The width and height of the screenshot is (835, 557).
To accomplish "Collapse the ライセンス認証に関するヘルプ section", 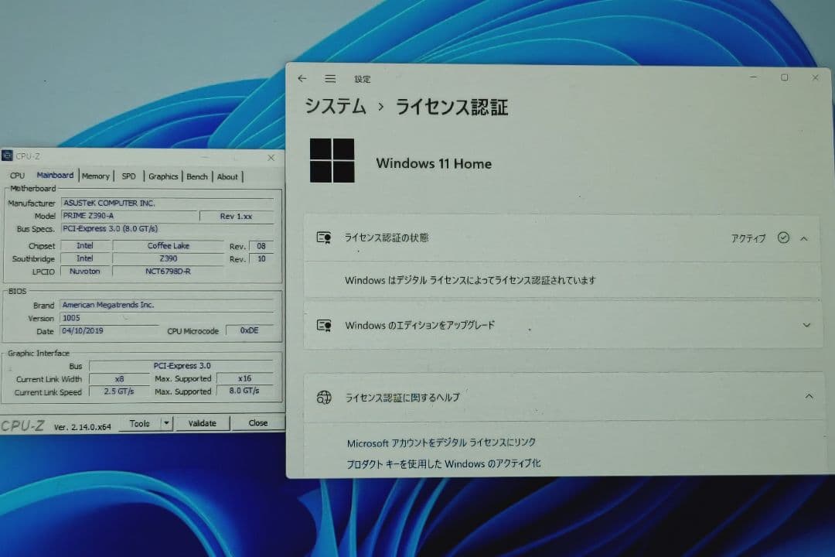I will pyautogui.click(x=809, y=397).
